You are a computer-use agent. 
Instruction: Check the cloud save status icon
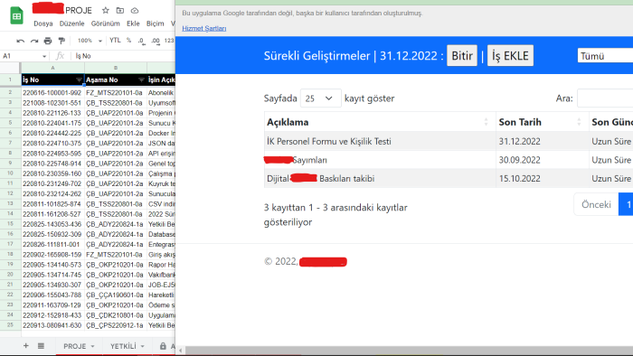coord(135,11)
